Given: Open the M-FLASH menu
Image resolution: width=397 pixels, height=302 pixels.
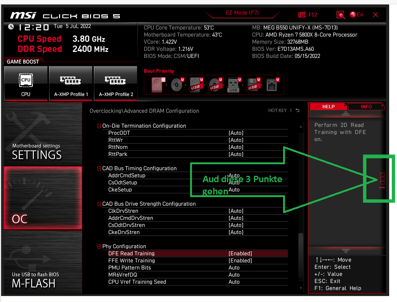Looking at the screenshot, I should point(43,262).
